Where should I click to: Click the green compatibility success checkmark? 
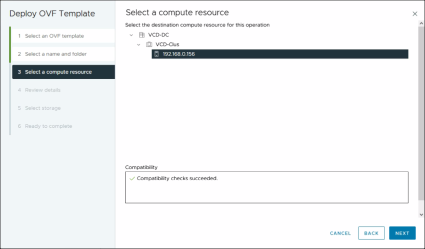pyautogui.click(x=132, y=179)
